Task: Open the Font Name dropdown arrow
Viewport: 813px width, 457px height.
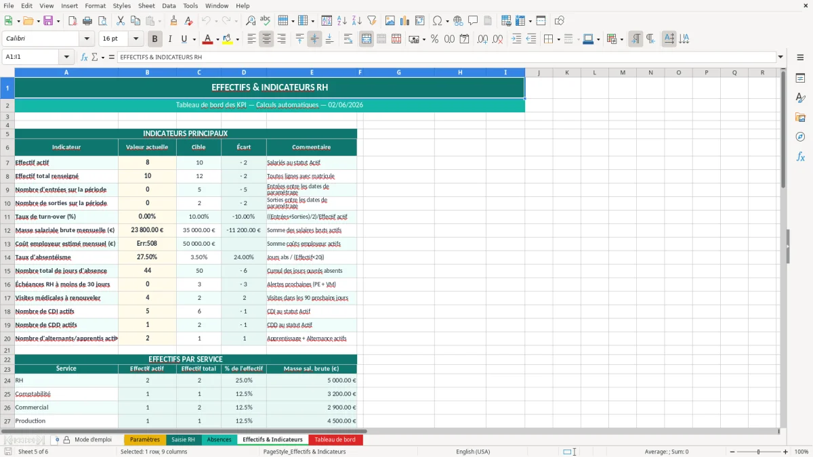Action: coord(86,39)
